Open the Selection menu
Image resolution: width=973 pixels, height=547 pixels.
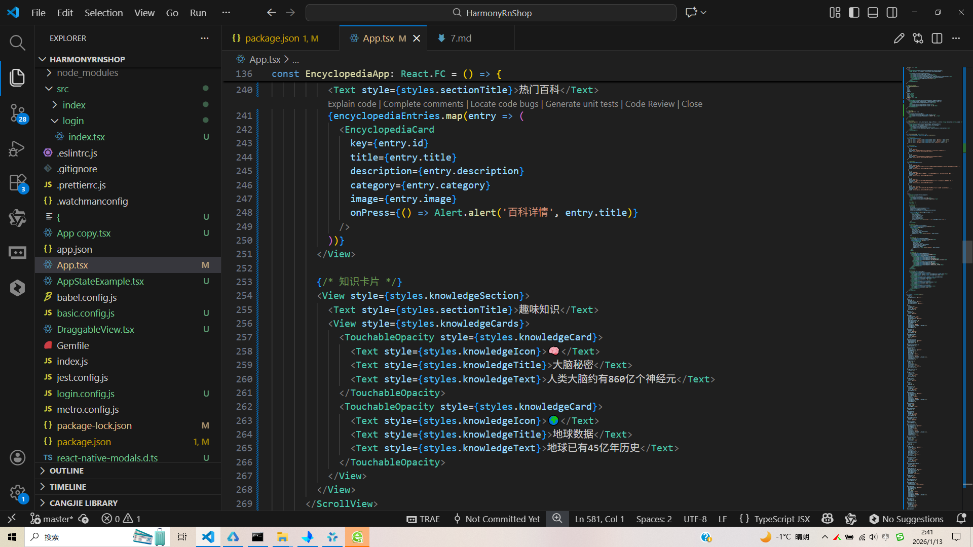pos(103,13)
